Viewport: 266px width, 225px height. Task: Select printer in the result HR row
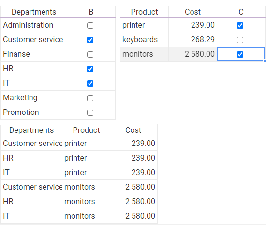point(86,158)
